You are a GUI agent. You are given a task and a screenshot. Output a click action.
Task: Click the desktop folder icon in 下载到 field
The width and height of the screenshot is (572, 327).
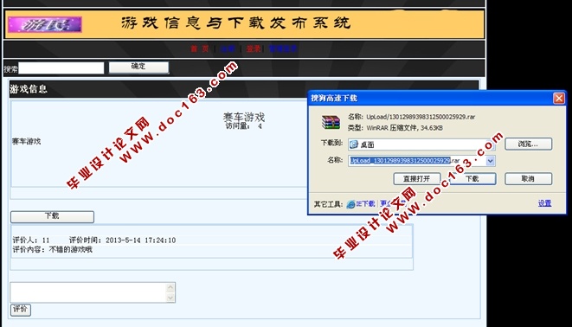[353, 144]
